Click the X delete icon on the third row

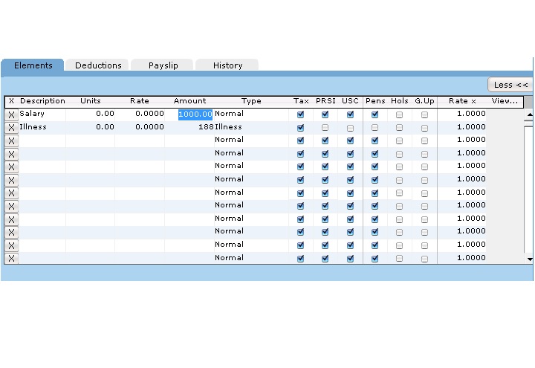[x=11, y=141]
